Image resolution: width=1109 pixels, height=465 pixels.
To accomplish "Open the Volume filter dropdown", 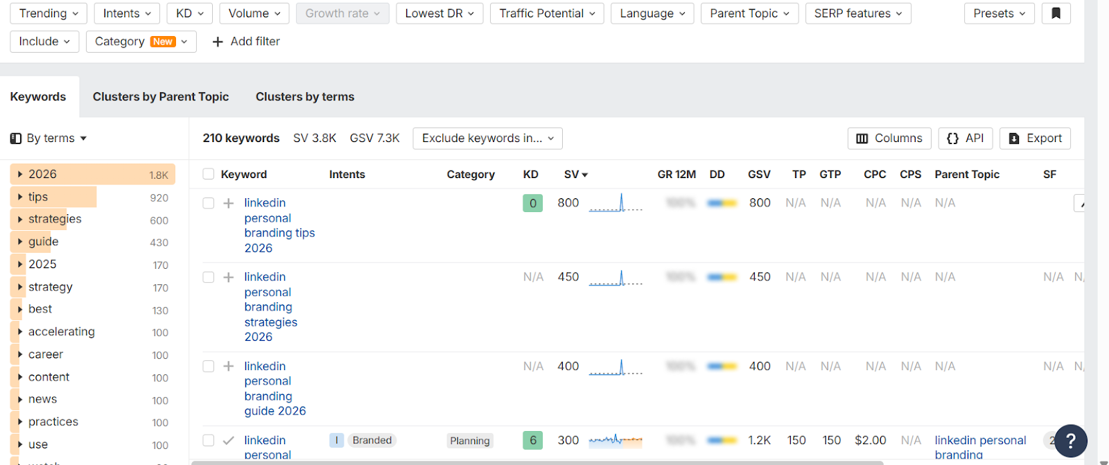I will tap(254, 13).
